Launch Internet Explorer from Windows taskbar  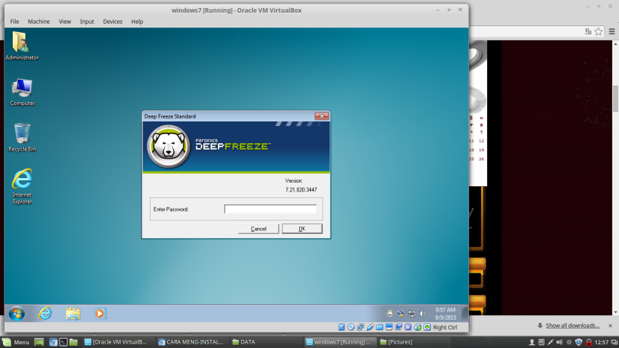pos(45,313)
